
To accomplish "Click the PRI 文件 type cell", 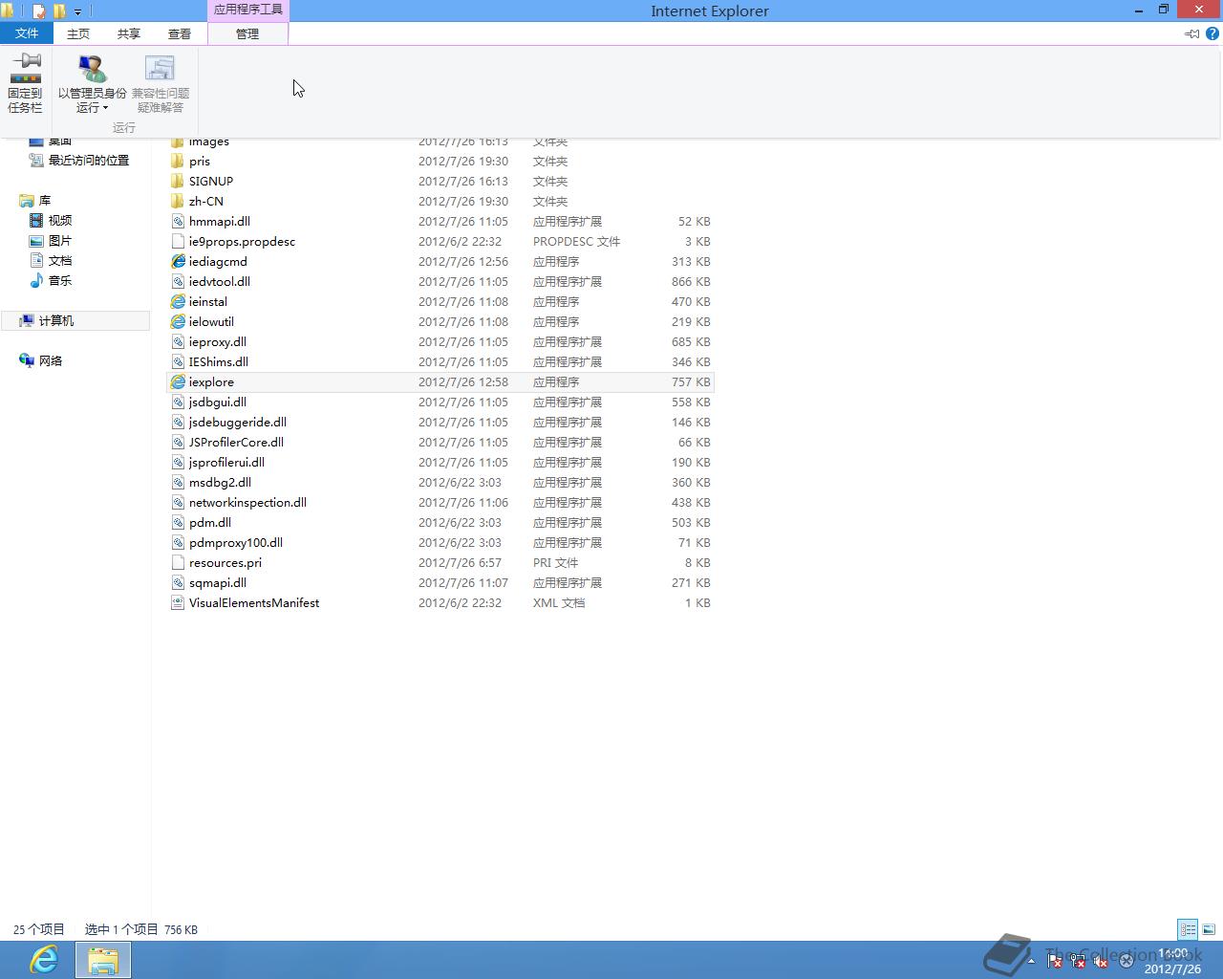I will coord(556,562).
